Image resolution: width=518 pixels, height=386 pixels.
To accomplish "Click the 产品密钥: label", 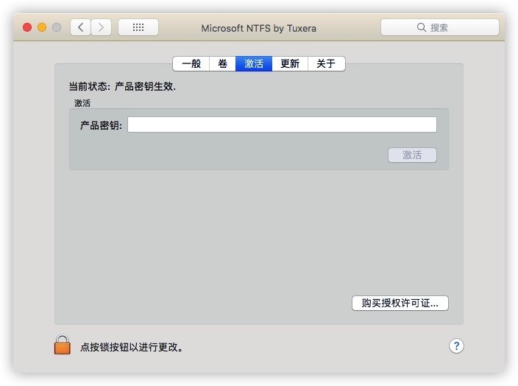I will (x=101, y=125).
